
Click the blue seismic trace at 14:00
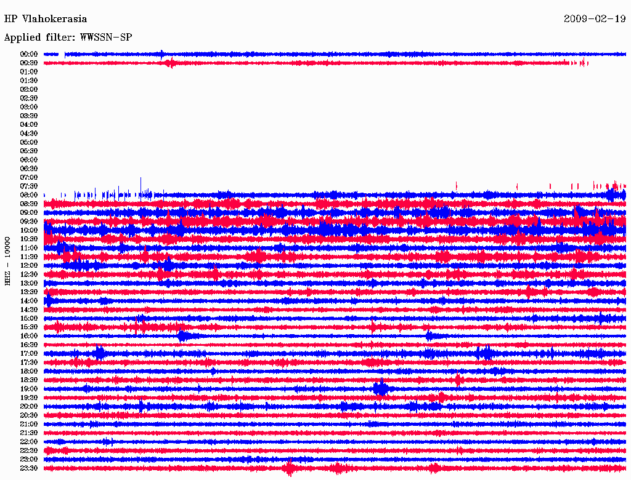coord(335,301)
